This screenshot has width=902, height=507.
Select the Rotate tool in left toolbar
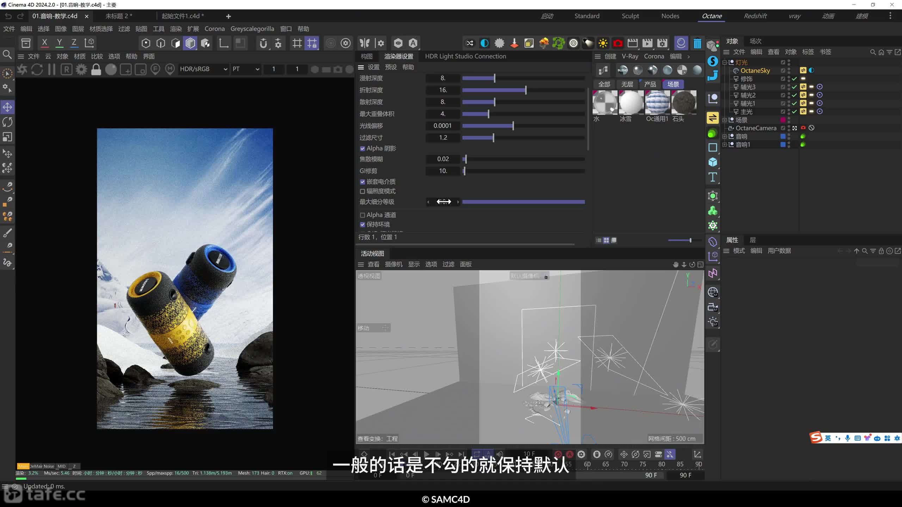point(7,122)
